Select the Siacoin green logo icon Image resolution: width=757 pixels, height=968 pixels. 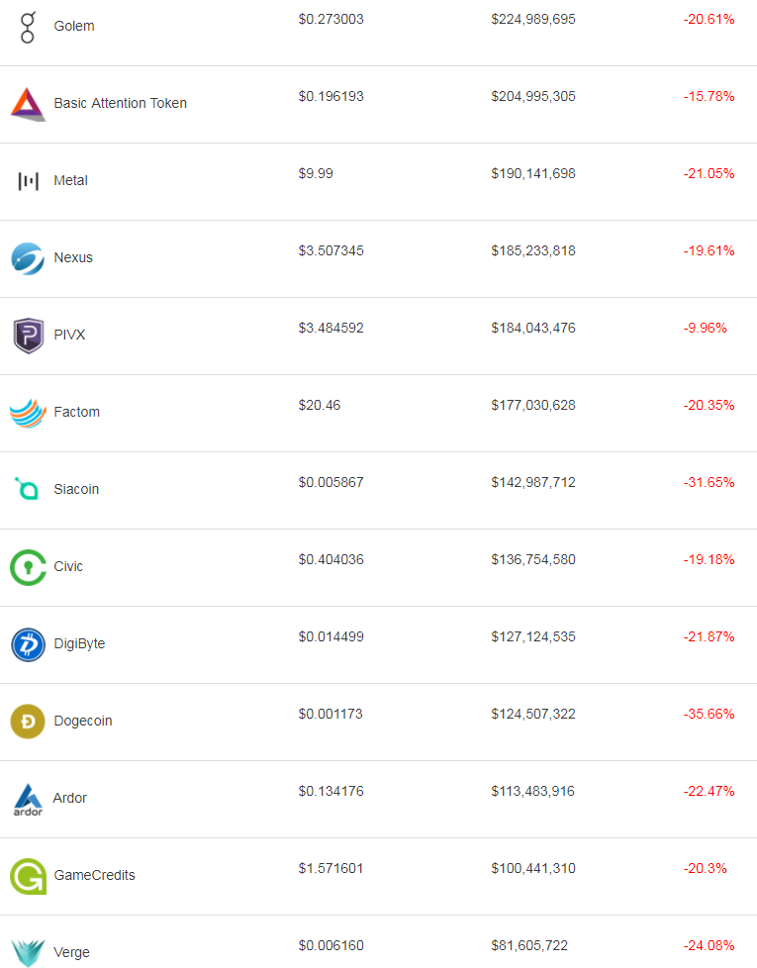[x=28, y=489]
